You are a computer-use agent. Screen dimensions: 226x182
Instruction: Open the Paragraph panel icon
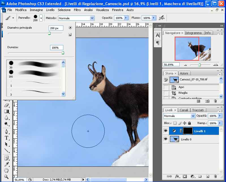pyautogui.click(x=158, y=43)
